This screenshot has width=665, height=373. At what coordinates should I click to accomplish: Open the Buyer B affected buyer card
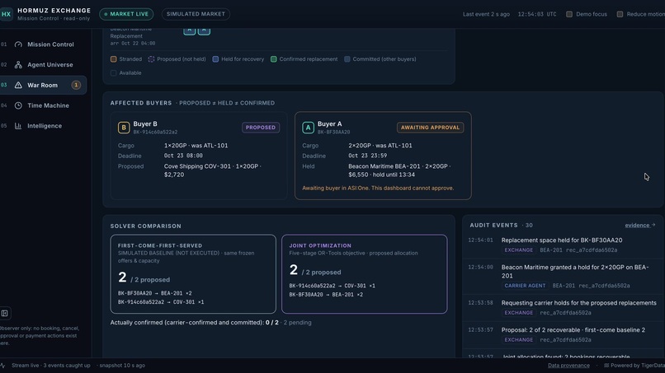pyautogui.click(x=199, y=156)
